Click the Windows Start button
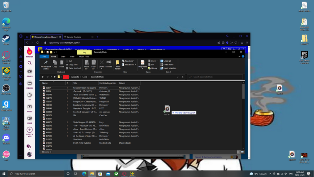This screenshot has width=314, height=177. tap(4, 174)
